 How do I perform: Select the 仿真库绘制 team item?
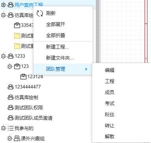[26, 97]
